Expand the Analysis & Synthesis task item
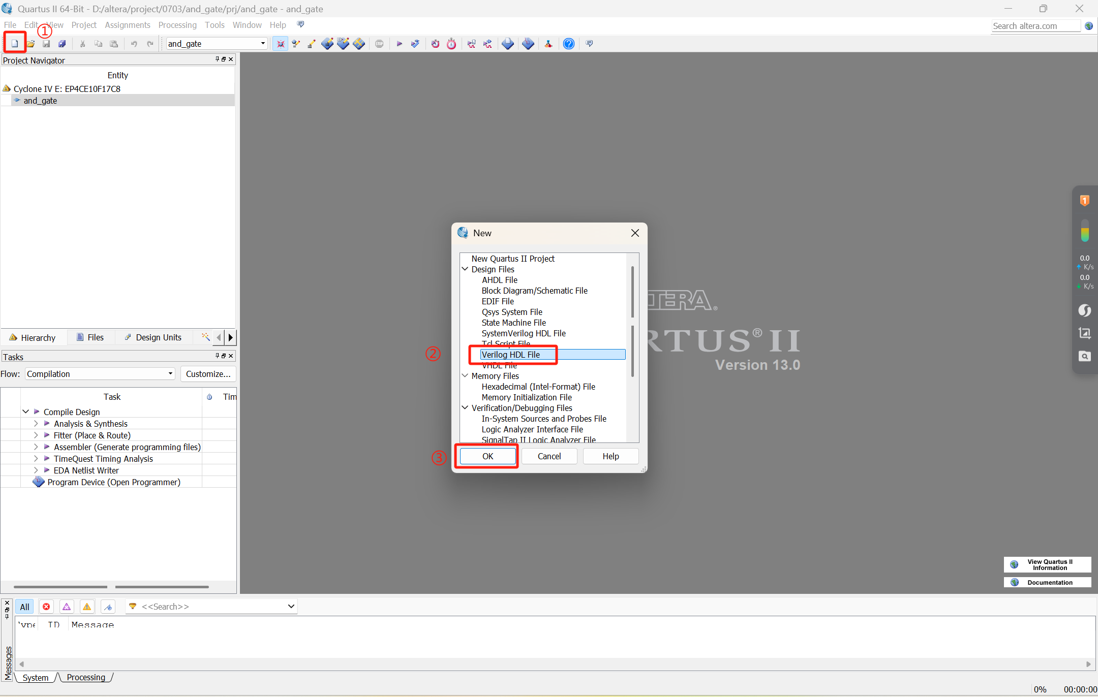Screen dimensions: 1098x697 click(35, 423)
